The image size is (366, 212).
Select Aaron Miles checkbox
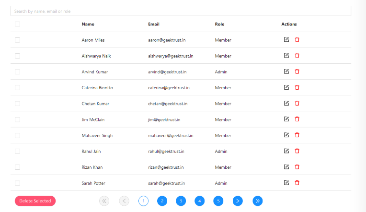click(18, 40)
